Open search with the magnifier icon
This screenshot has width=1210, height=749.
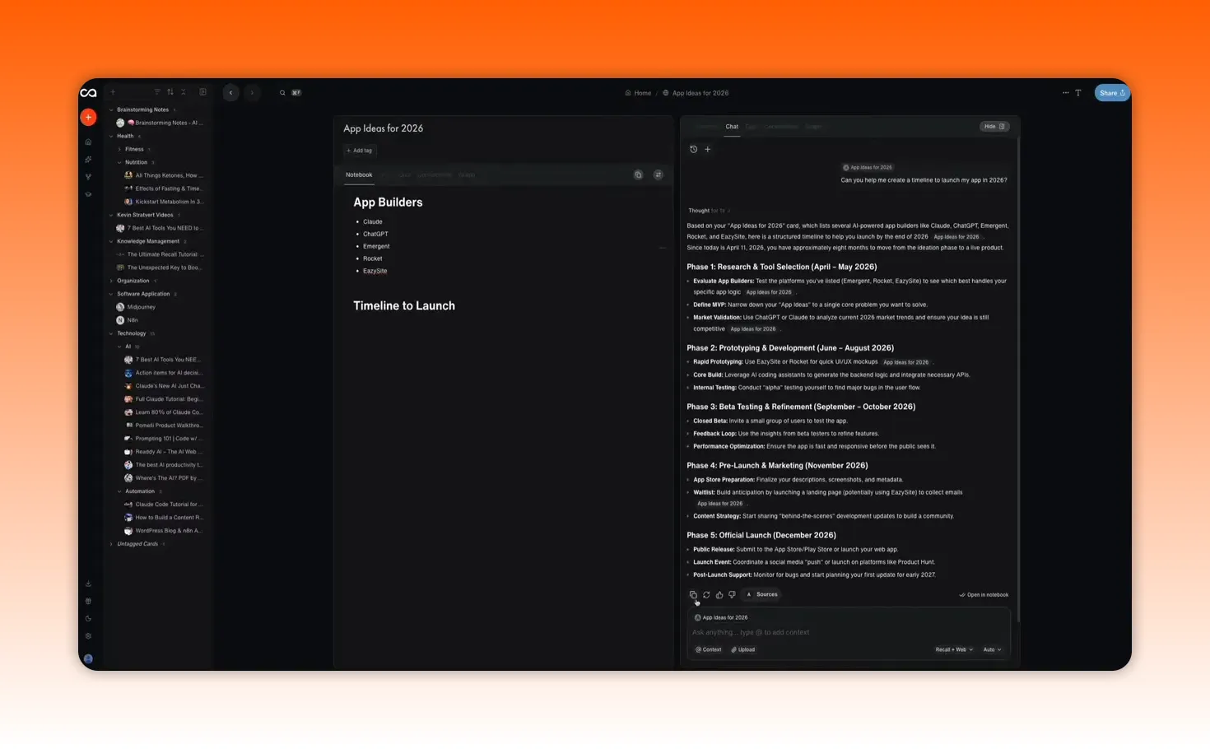(x=282, y=93)
